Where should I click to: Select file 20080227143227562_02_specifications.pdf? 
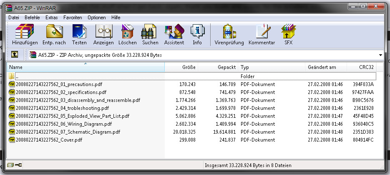click(61, 92)
